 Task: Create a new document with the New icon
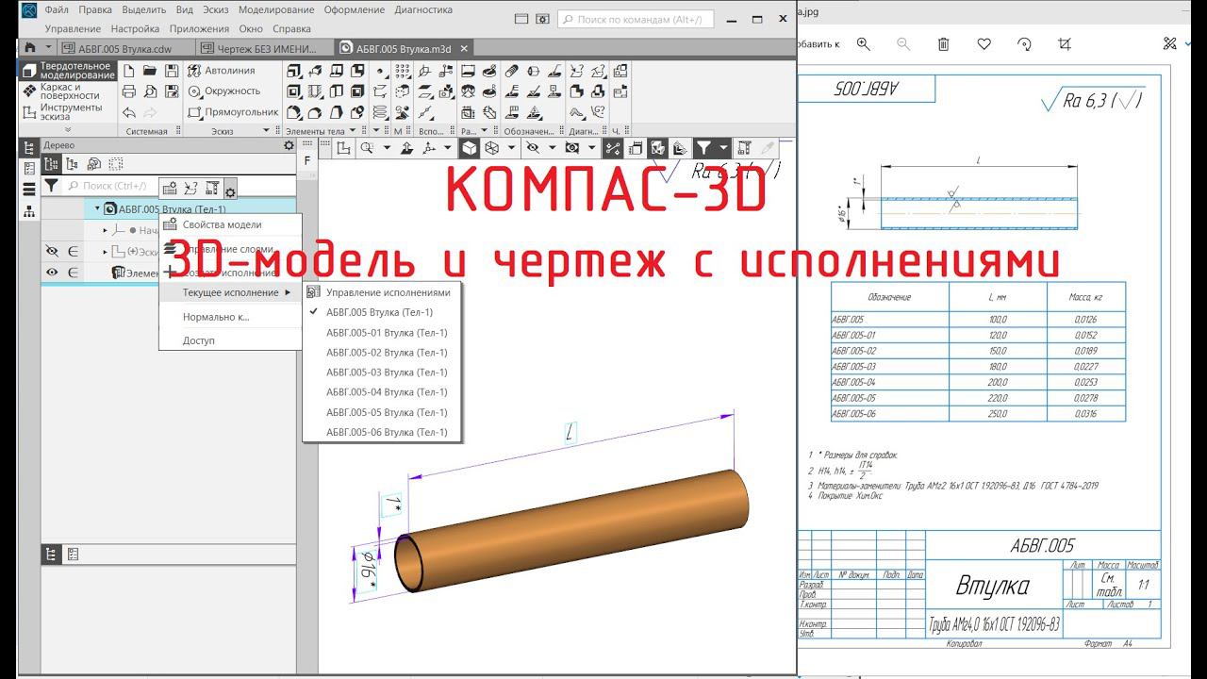pyautogui.click(x=128, y=71)
